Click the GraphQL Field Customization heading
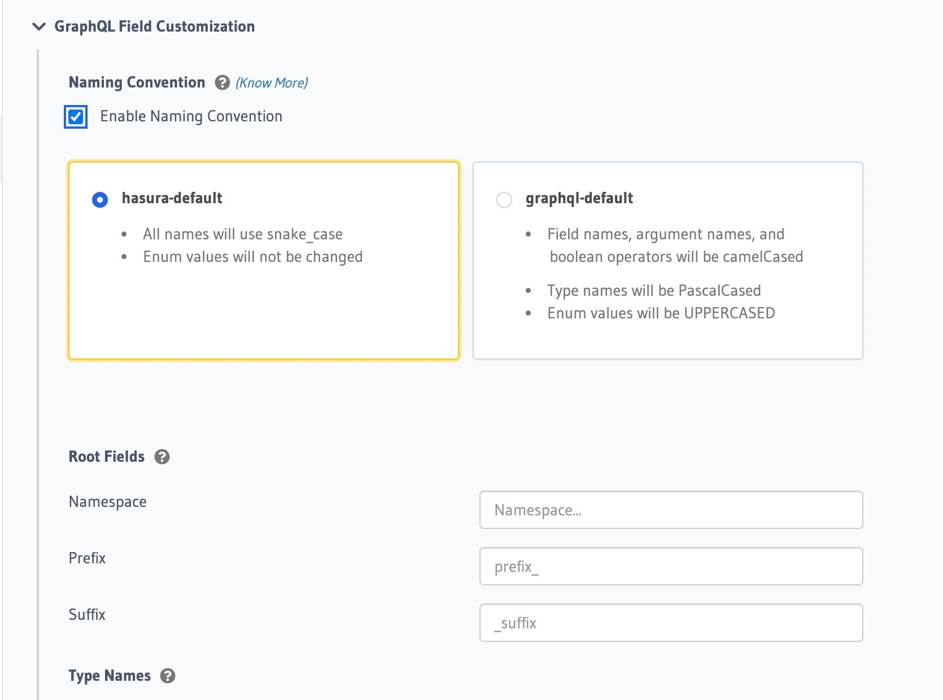This screenshot has height=700, width=943. [154, 27]
